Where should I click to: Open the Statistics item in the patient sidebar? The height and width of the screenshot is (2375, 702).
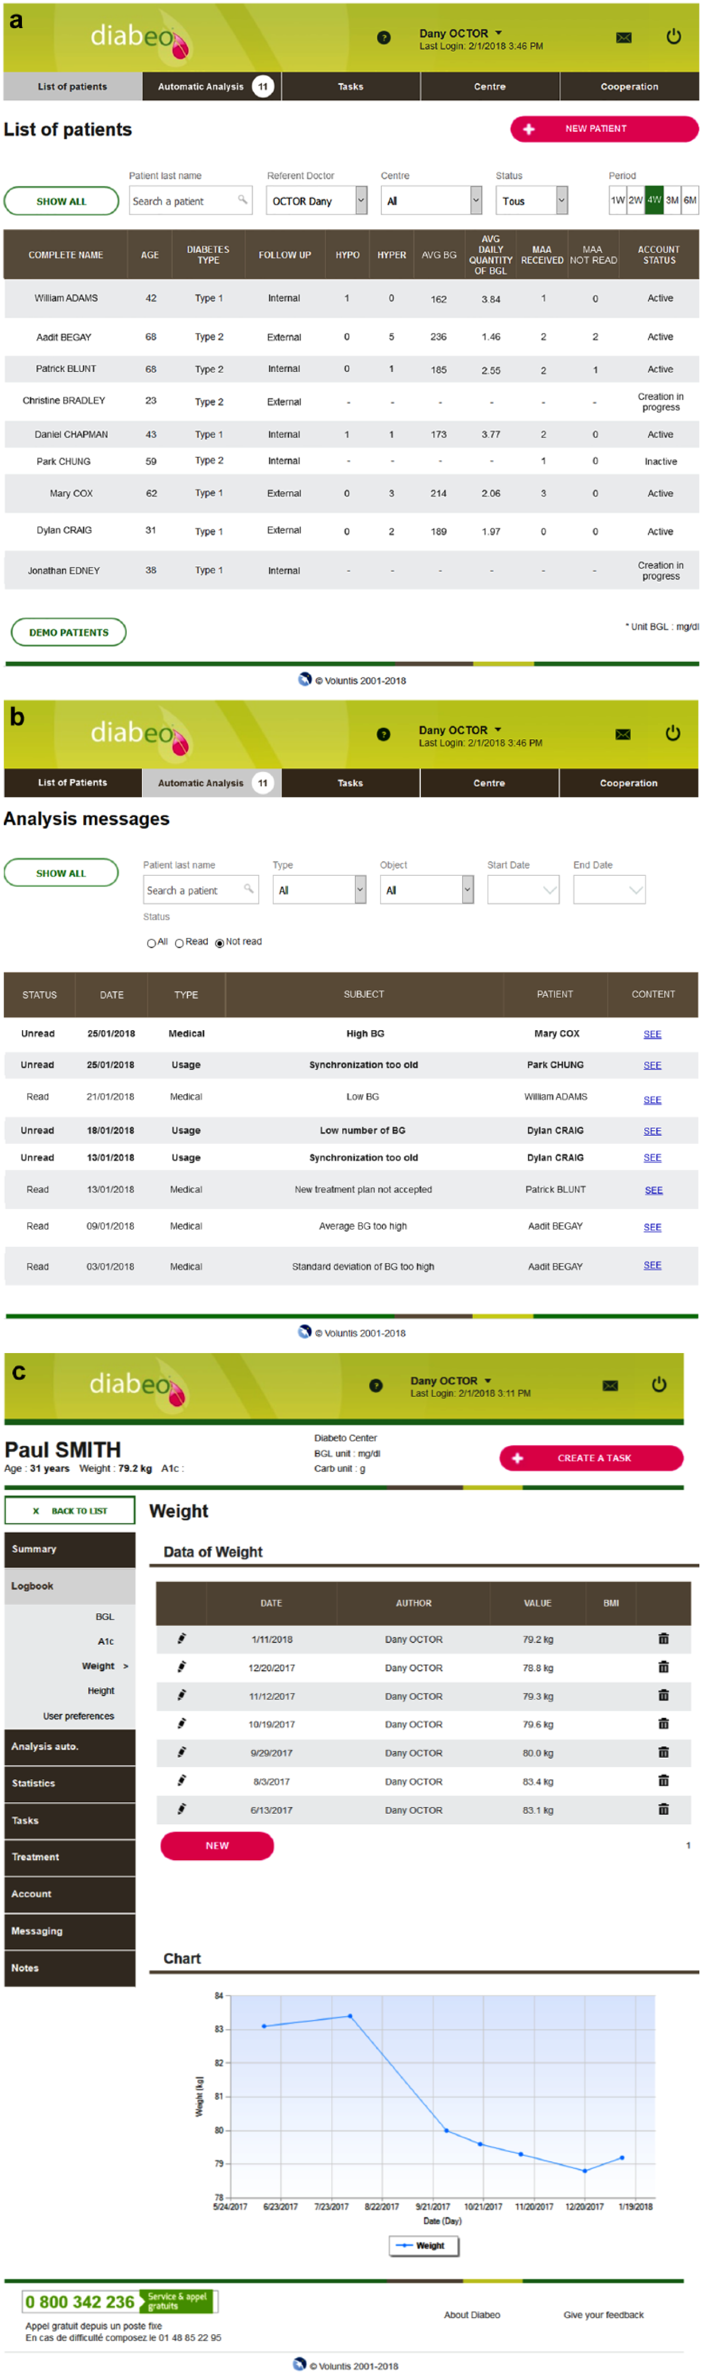click(x=70, y=1783)
